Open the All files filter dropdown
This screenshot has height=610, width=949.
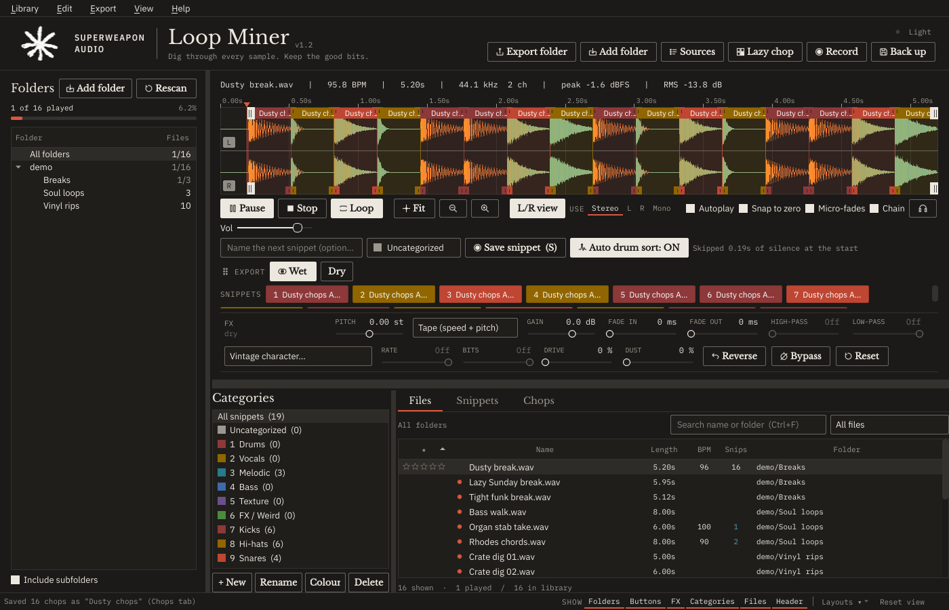coord(889,425)
